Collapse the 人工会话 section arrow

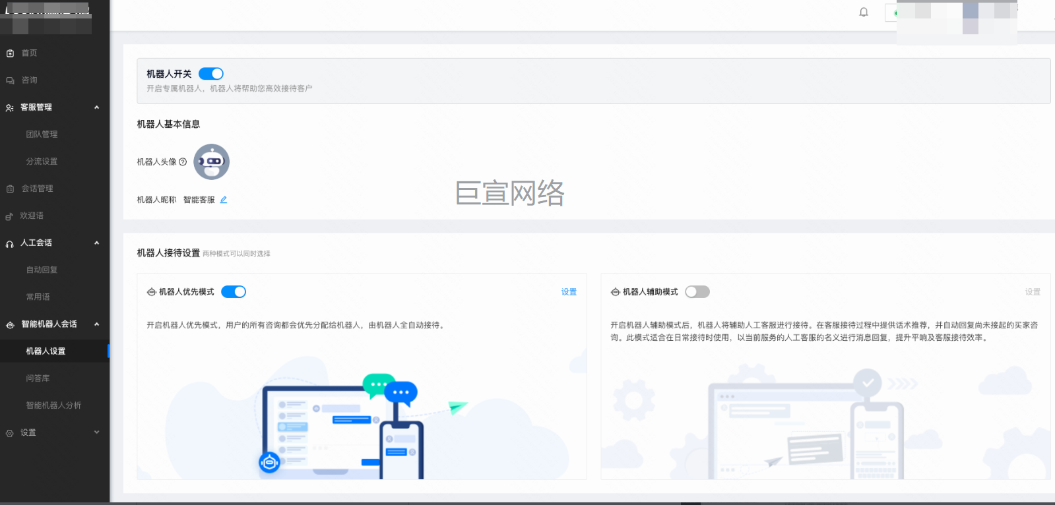point(97,243)
